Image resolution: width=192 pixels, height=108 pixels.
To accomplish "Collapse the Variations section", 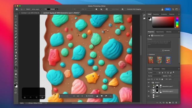I will 148,54.
